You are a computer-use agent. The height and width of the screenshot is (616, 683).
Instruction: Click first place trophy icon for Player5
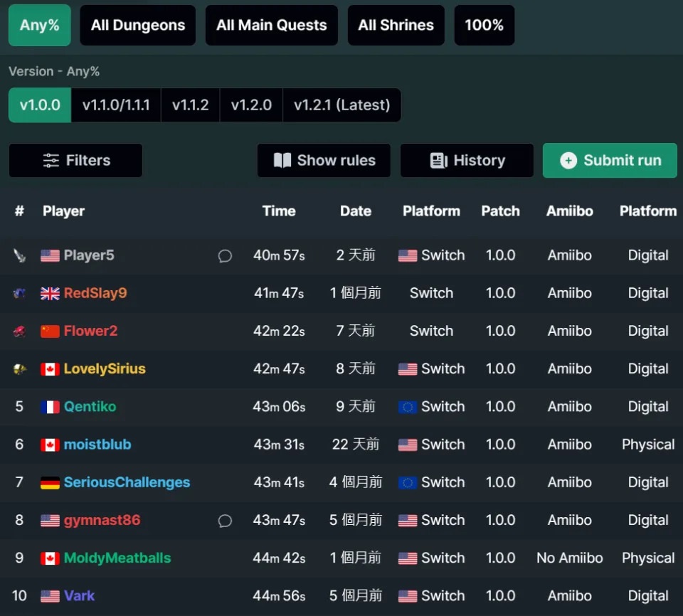pyautogui.click(x=20, y=255)
